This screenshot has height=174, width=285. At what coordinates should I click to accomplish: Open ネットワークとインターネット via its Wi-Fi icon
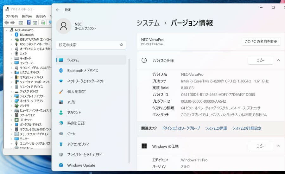click(61, 81)
